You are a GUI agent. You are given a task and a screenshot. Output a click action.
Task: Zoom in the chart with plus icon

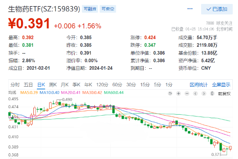point(178,94)
